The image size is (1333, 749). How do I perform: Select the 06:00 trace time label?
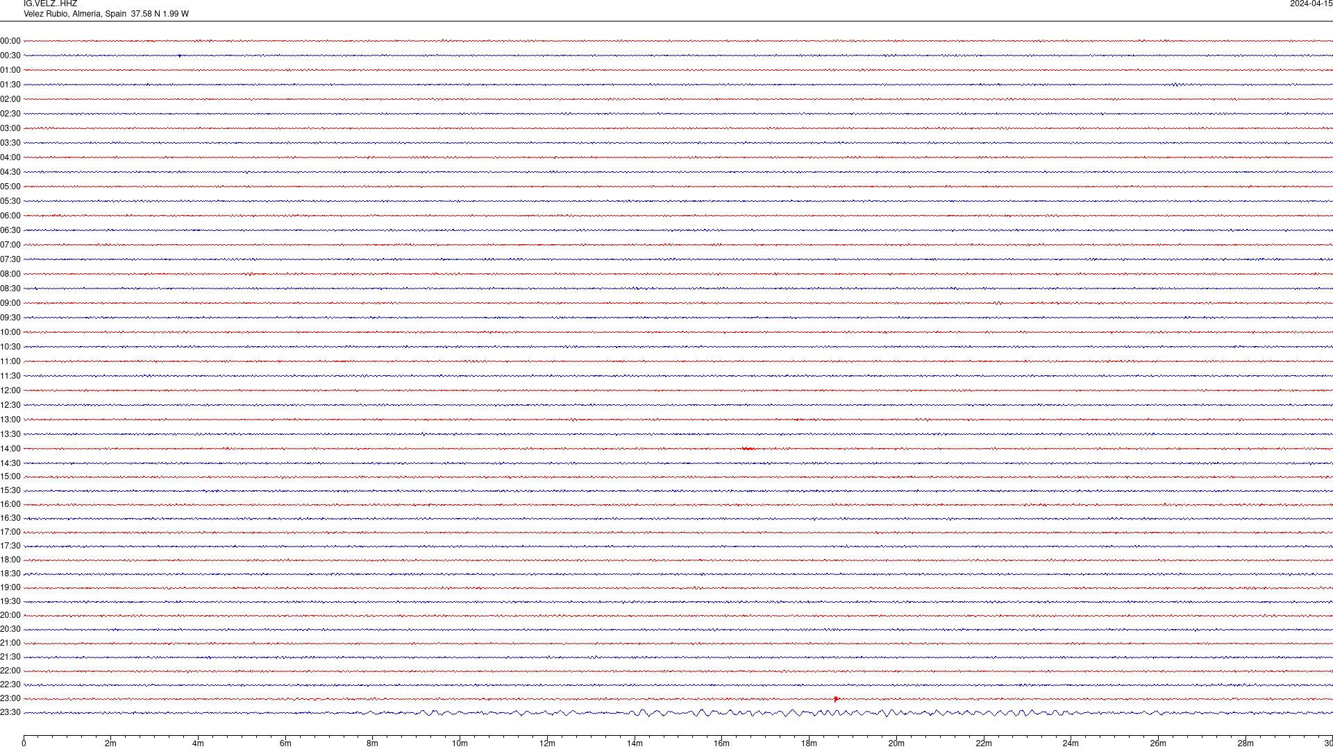click(x=10, y=216)
